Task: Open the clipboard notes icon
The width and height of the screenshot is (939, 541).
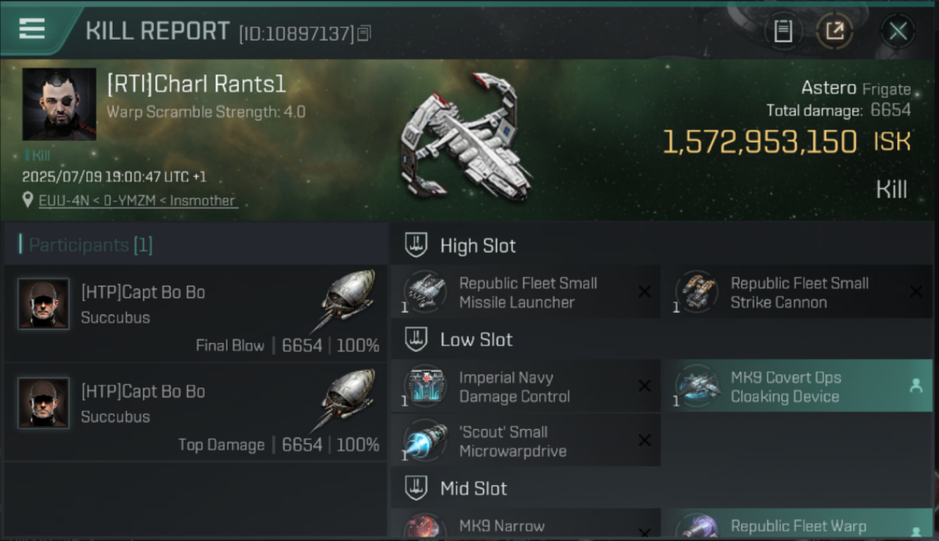Action: point(783,31)
